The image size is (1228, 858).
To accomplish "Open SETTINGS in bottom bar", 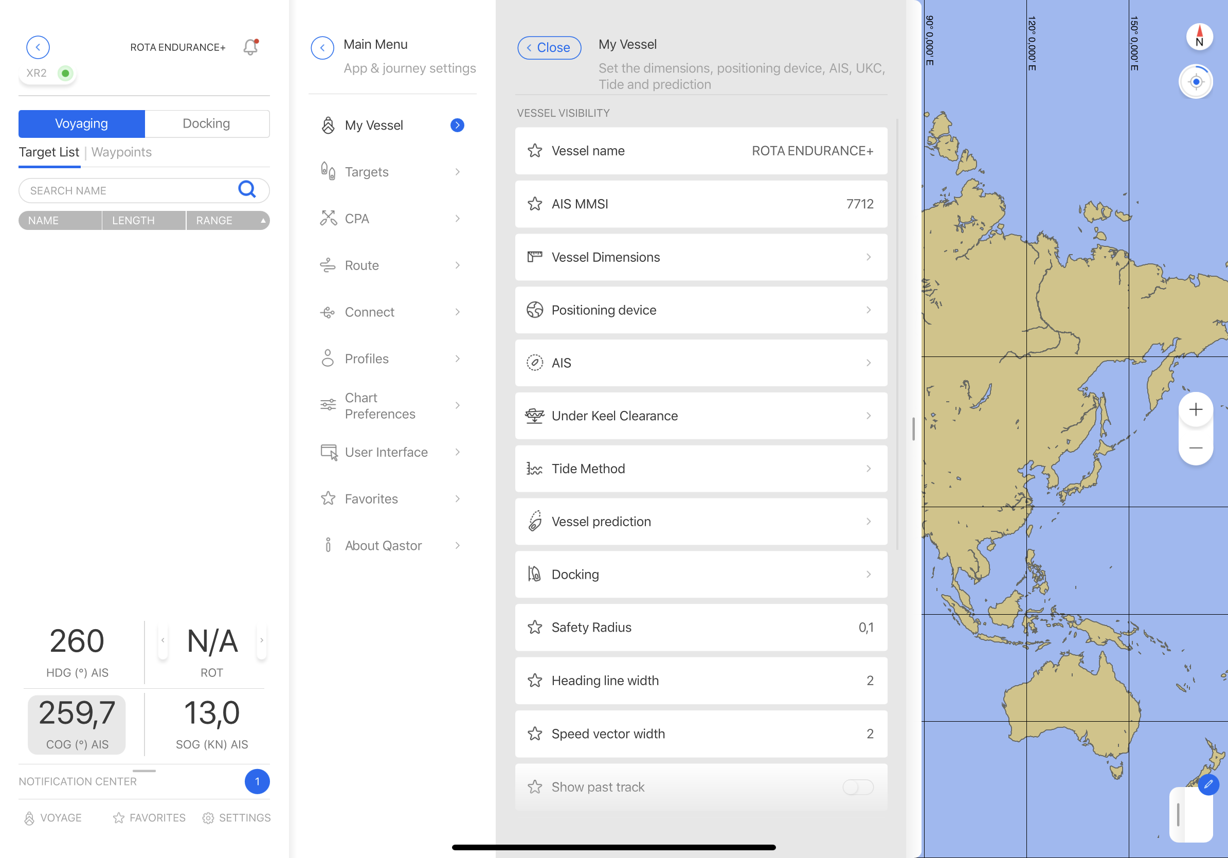I will (x=237, y=817).
